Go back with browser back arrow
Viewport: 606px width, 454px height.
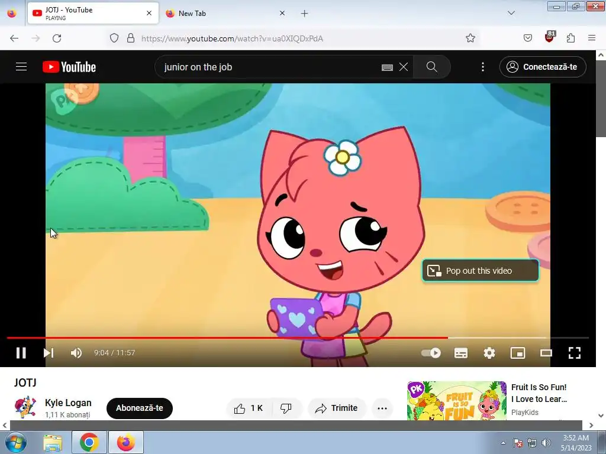point(14,38)
